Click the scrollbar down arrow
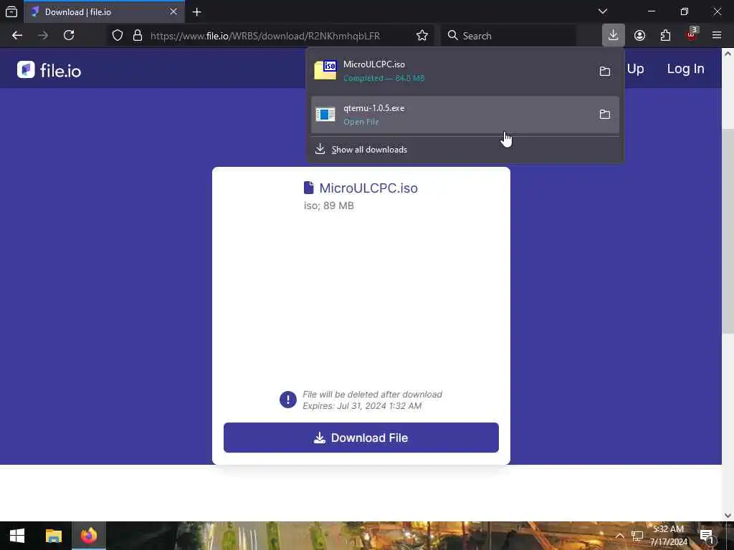Viewport: 734px width, 550px height. click(728, 516)
